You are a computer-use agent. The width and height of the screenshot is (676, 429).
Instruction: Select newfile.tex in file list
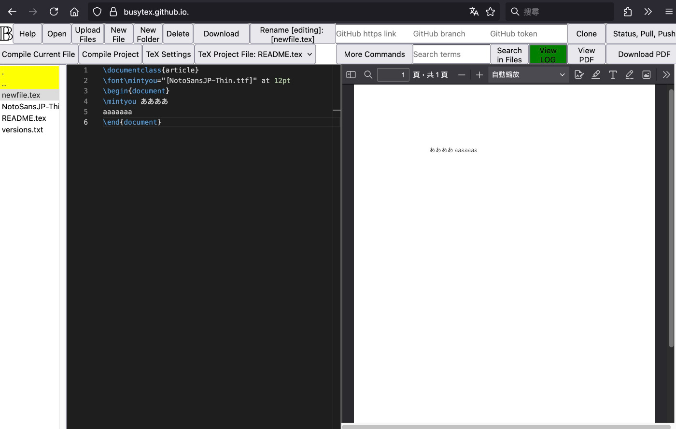coord(29,95)
